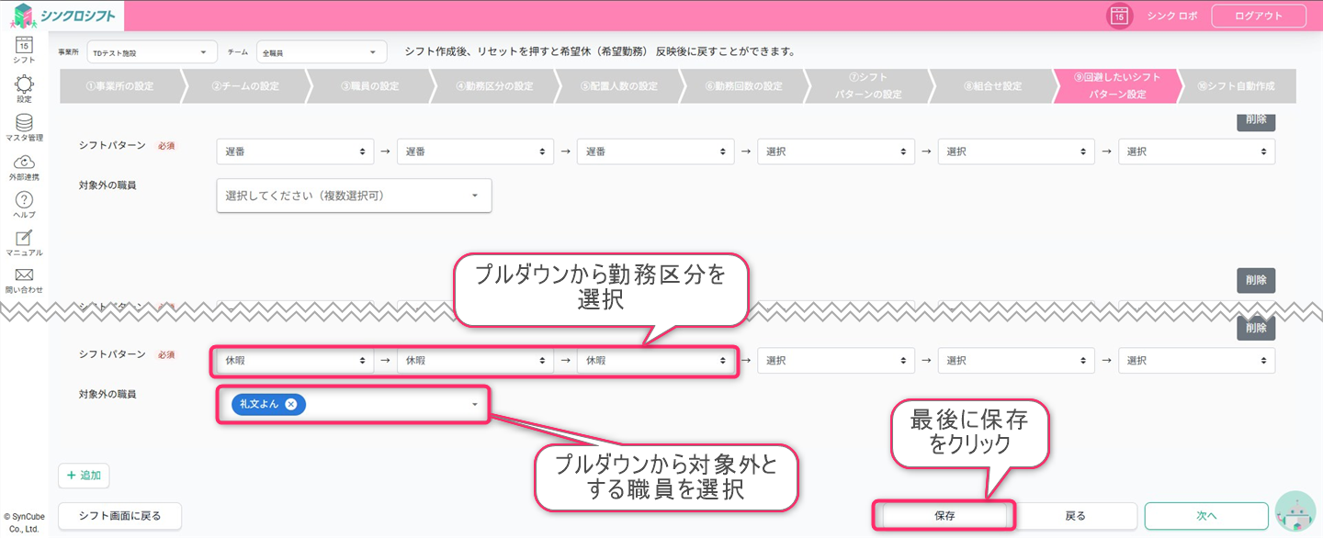Open the fourth dropdown (選択) in the 遅番 row
This screenshot has height=538, width=1323.
click(x=836, y=151)
